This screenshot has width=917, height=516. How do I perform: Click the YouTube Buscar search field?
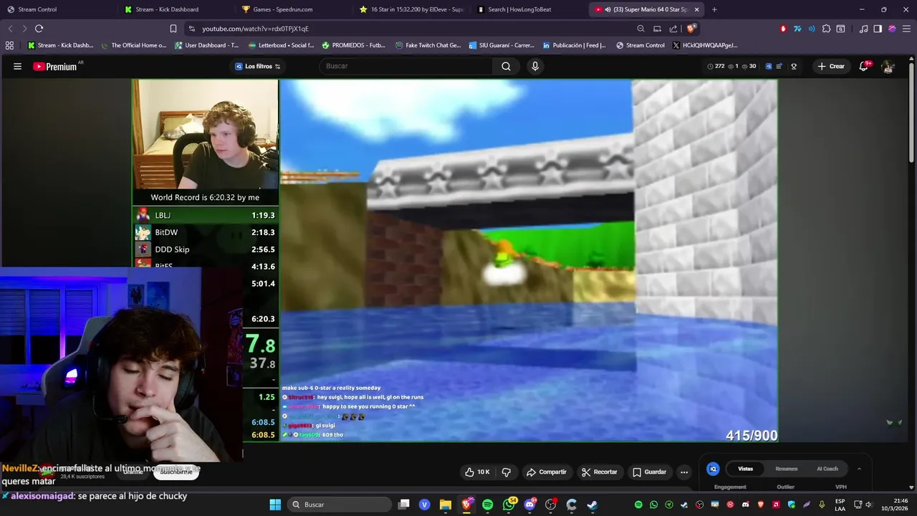pyautogui.click(x=405, y=66)
